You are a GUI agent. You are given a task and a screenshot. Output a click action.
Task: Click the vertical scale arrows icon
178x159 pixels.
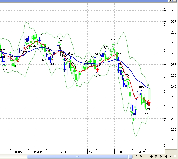pos(147,157)
